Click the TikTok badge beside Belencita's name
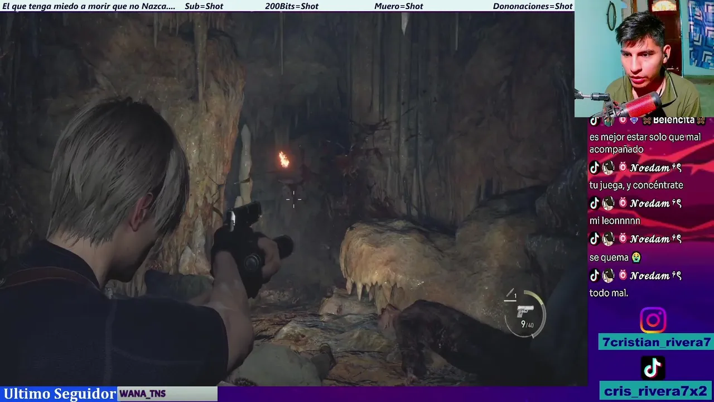Viewport: 714px width, 402px height. pos(595,120)
